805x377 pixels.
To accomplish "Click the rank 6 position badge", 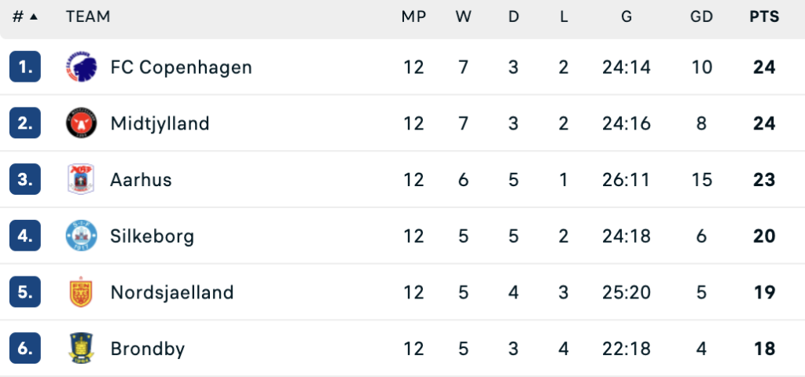I will [25, 349].
